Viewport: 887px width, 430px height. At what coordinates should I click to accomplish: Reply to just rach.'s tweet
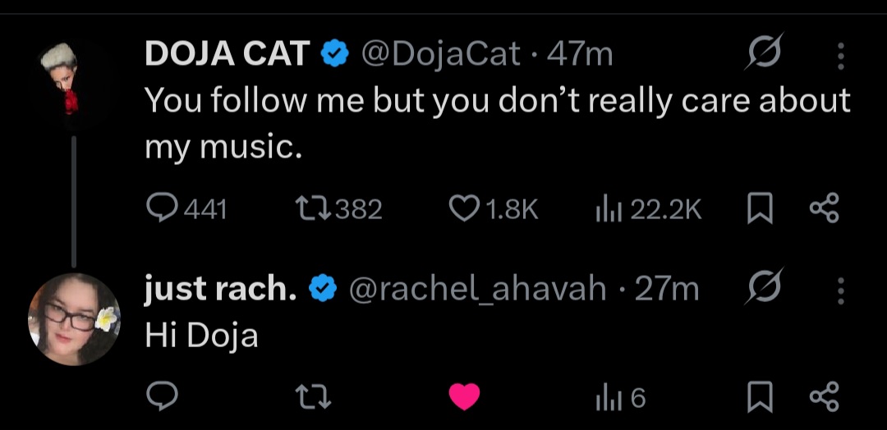point(162,398)
